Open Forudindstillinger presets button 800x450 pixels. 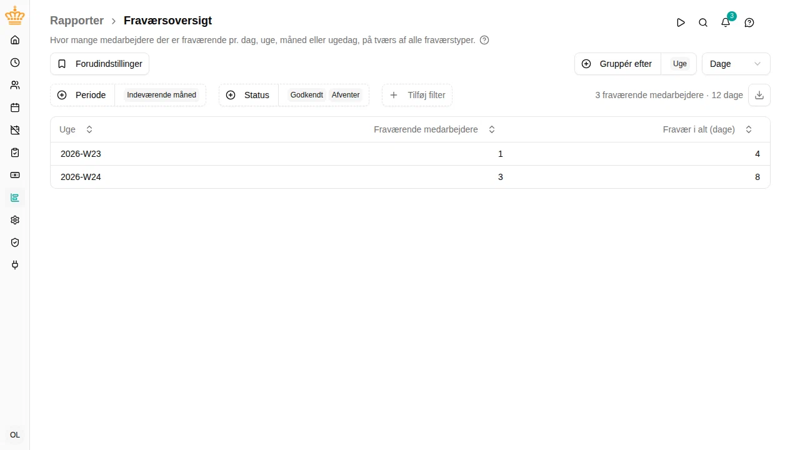99,64
